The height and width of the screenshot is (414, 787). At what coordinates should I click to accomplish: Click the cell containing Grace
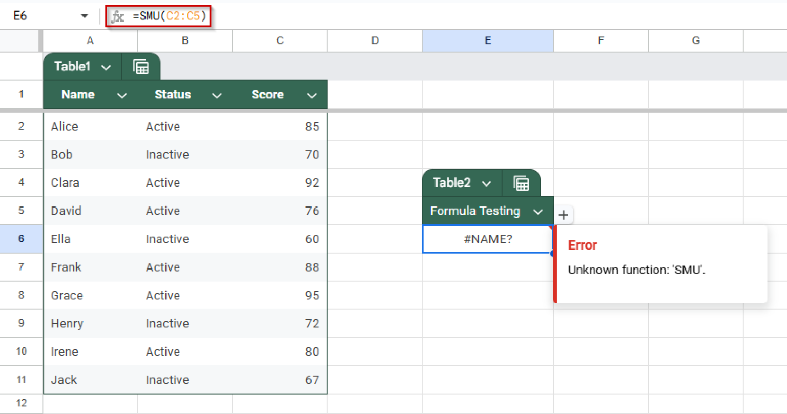click(90, 296)
